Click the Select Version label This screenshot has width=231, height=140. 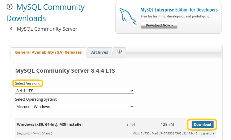coord(27,83)
